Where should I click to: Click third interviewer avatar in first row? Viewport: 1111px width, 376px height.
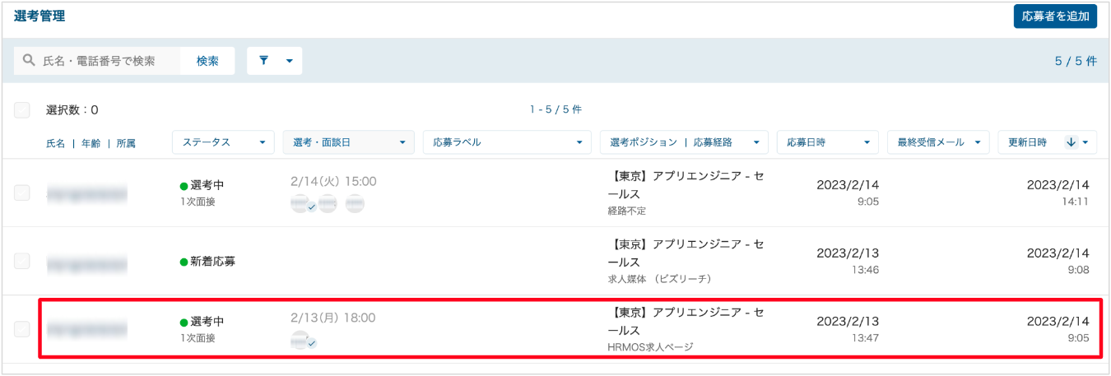coord(355,203)
